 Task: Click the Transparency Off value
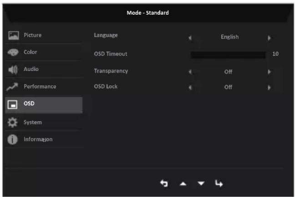228,72
